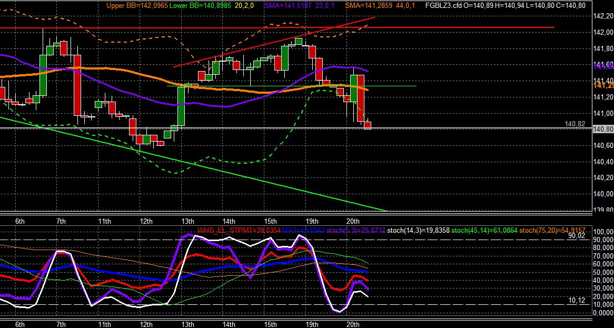Click the '80,000' stochastic scale label
The image size is (614, 328).
604,248
